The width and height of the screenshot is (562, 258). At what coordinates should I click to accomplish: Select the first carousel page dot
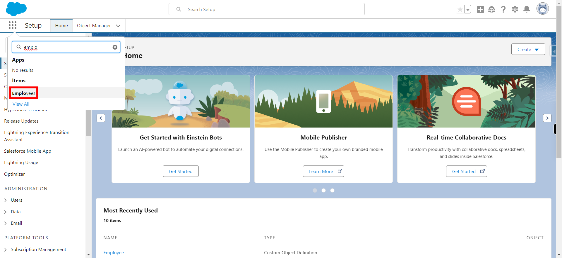(315, 190)
